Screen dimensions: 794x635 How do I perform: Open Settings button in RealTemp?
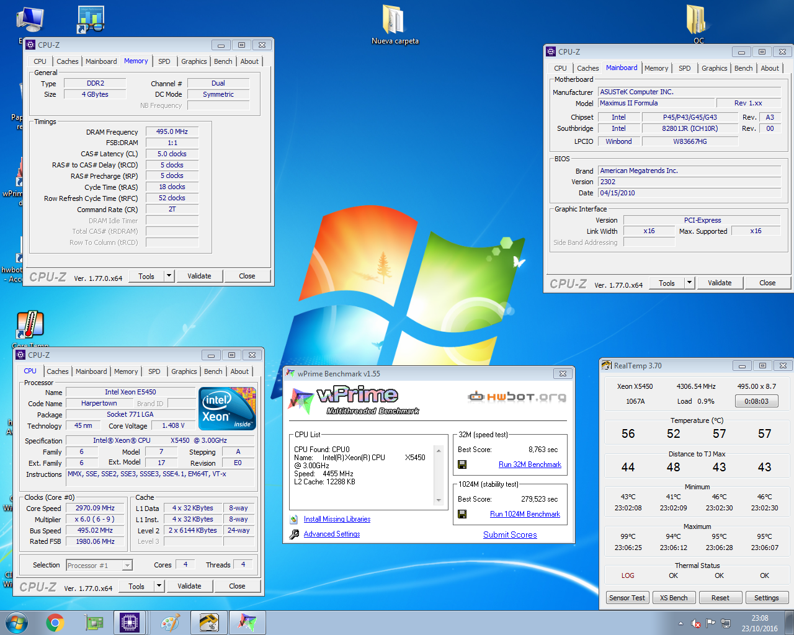pos(767,598)
